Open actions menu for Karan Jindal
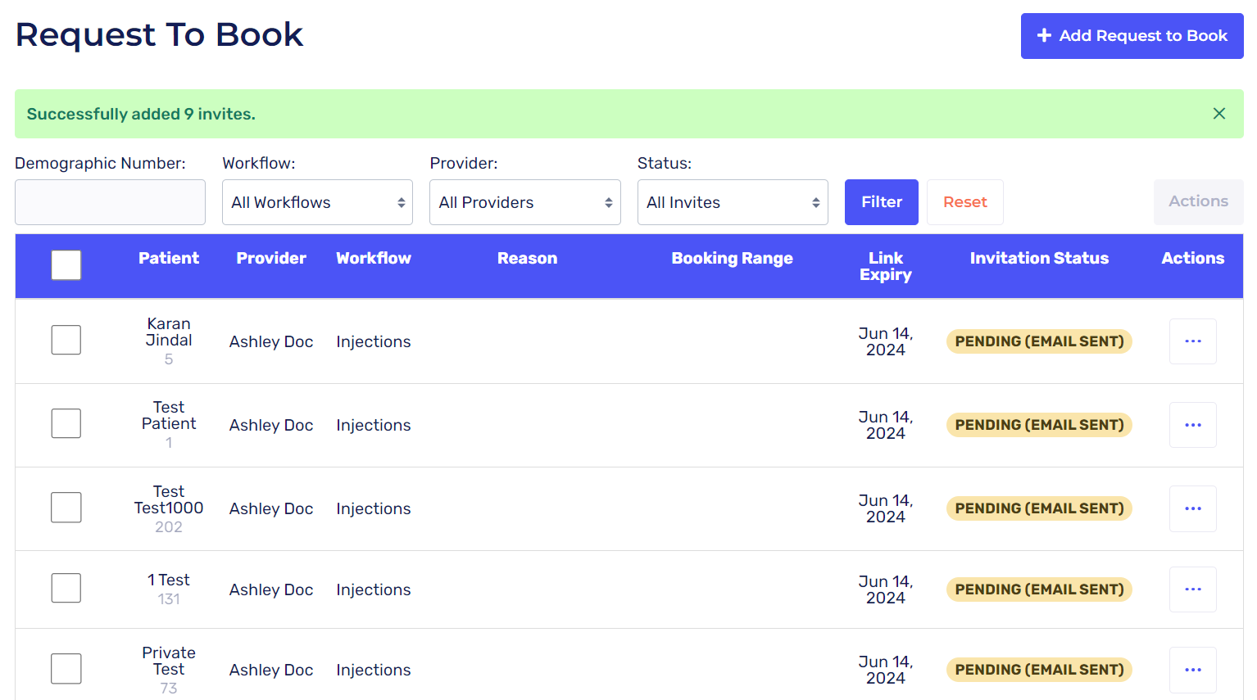This screenshot has width=1257, height=700. point(1192,341)
